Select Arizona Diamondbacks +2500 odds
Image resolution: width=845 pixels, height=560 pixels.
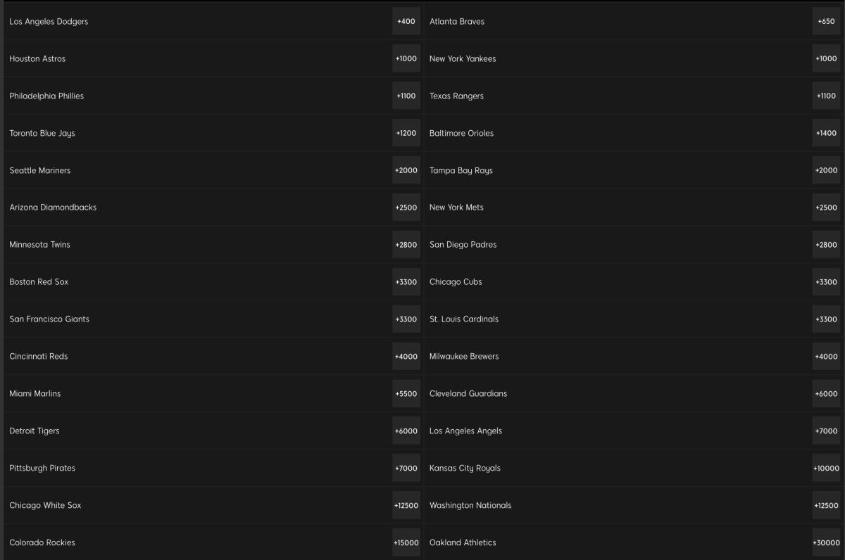(406, 208)
